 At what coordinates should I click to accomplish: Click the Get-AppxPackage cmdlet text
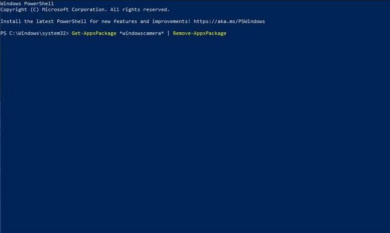pos(94,33)
